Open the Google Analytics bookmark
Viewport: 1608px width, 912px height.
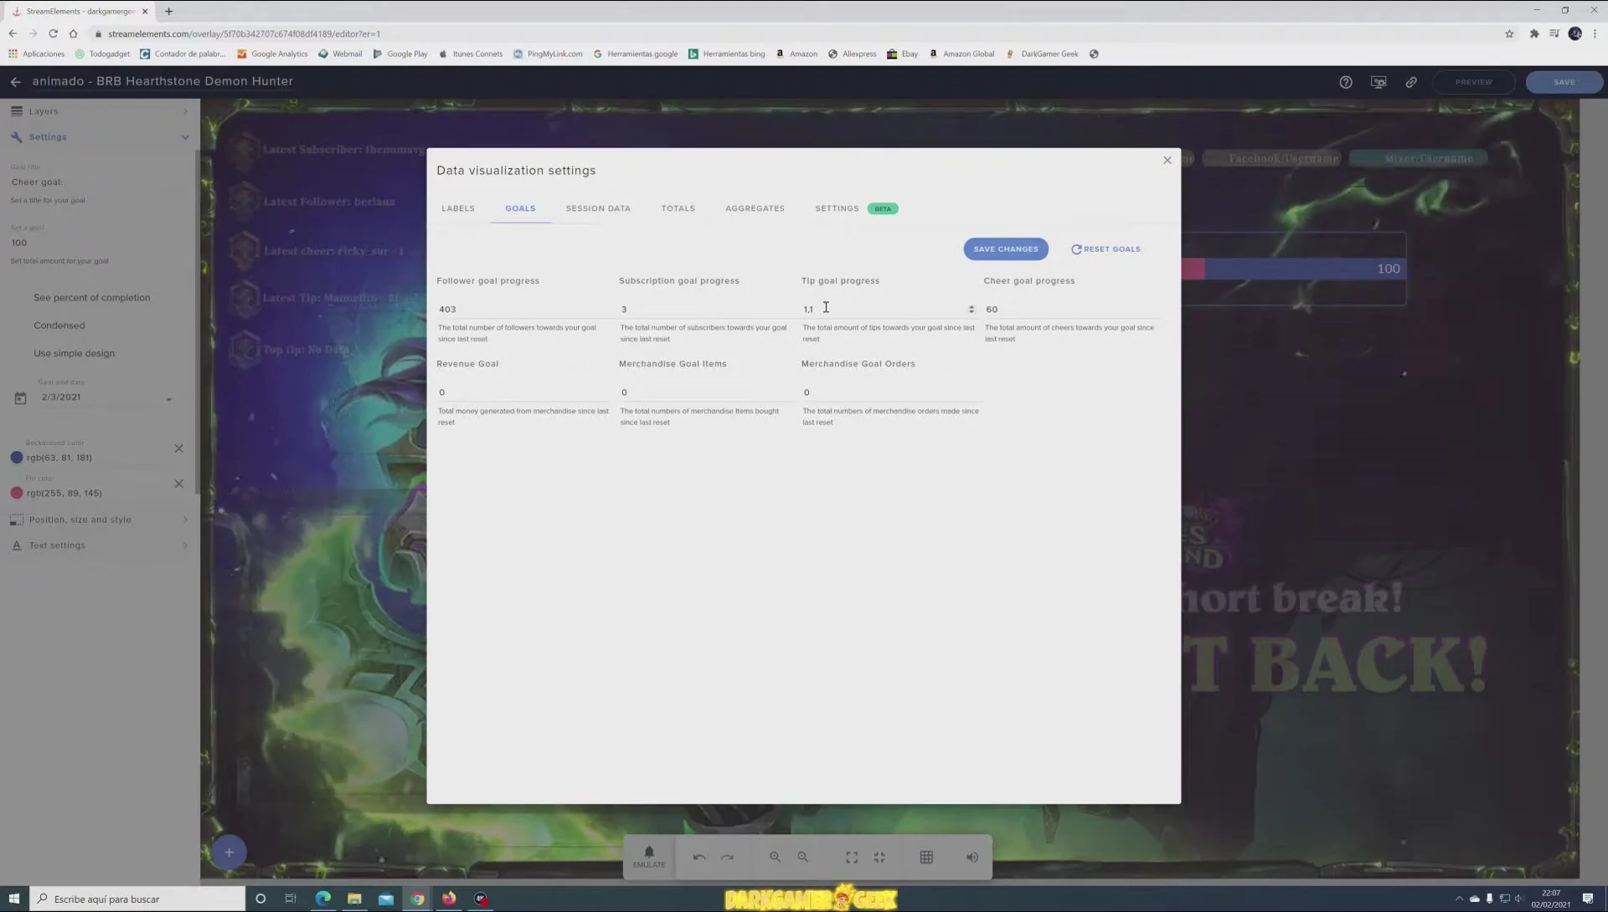272,54
